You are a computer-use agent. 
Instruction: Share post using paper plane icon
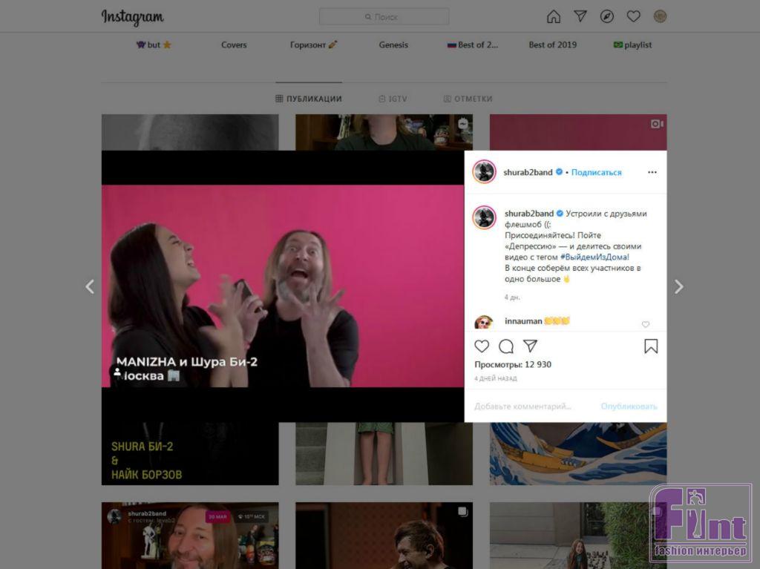click(x=530, y=346)
